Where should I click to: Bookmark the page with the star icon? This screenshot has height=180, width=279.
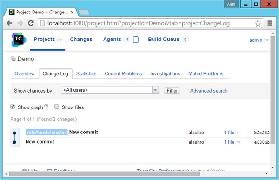coord(258,23)
